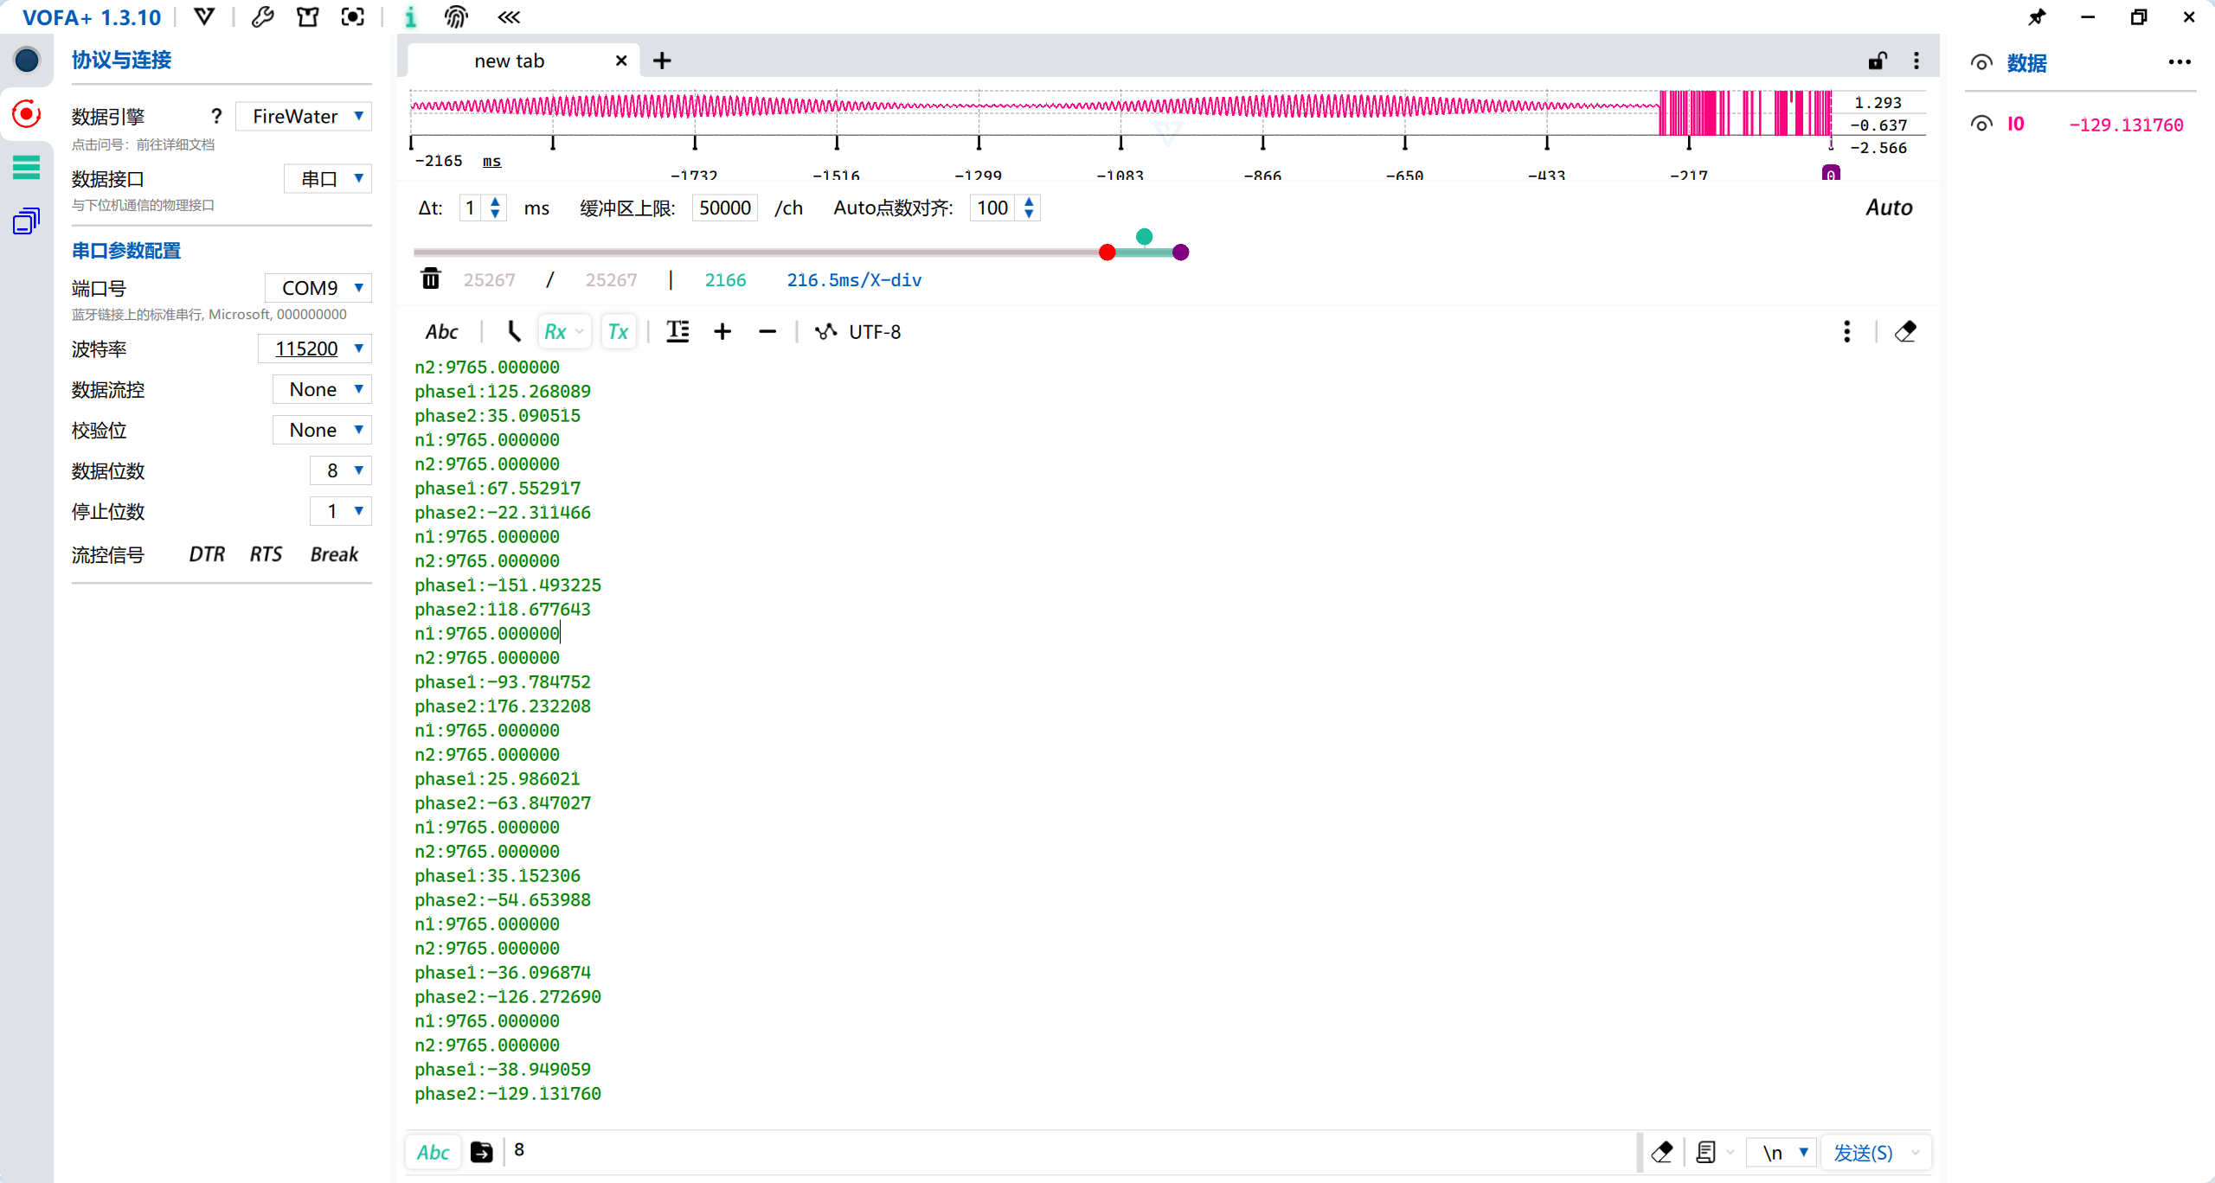Open the flow control None dropdown
The width and height of the screenshot is (2215, 1183).
322,389
